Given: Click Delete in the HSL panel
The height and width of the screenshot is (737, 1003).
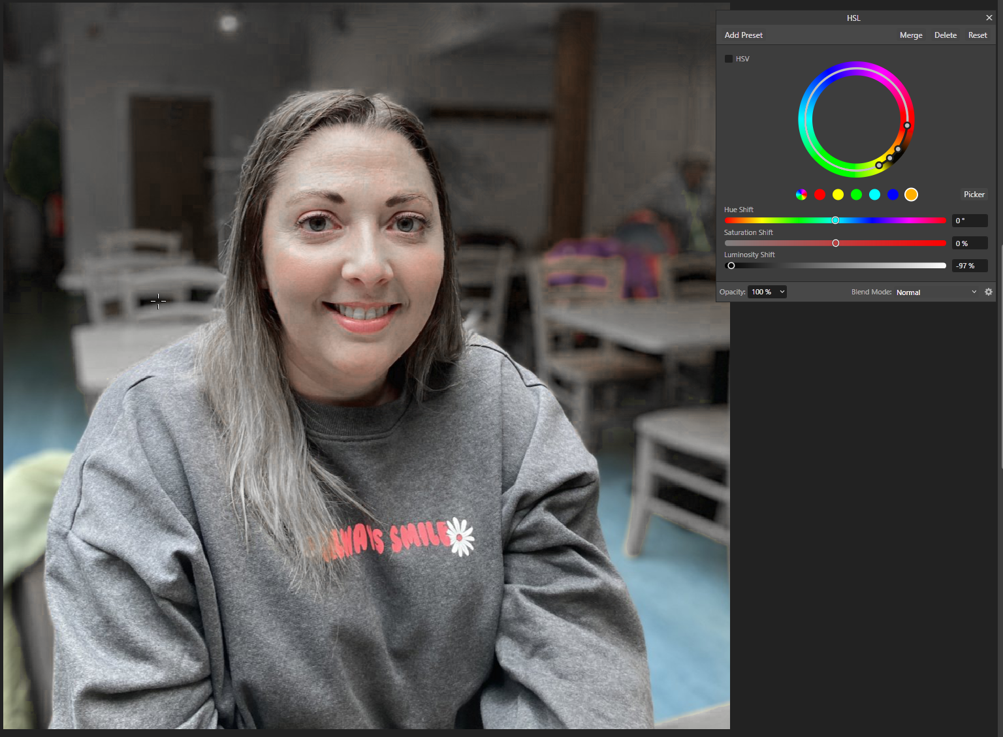Looking at the screenshot, I should click(945, 35).
